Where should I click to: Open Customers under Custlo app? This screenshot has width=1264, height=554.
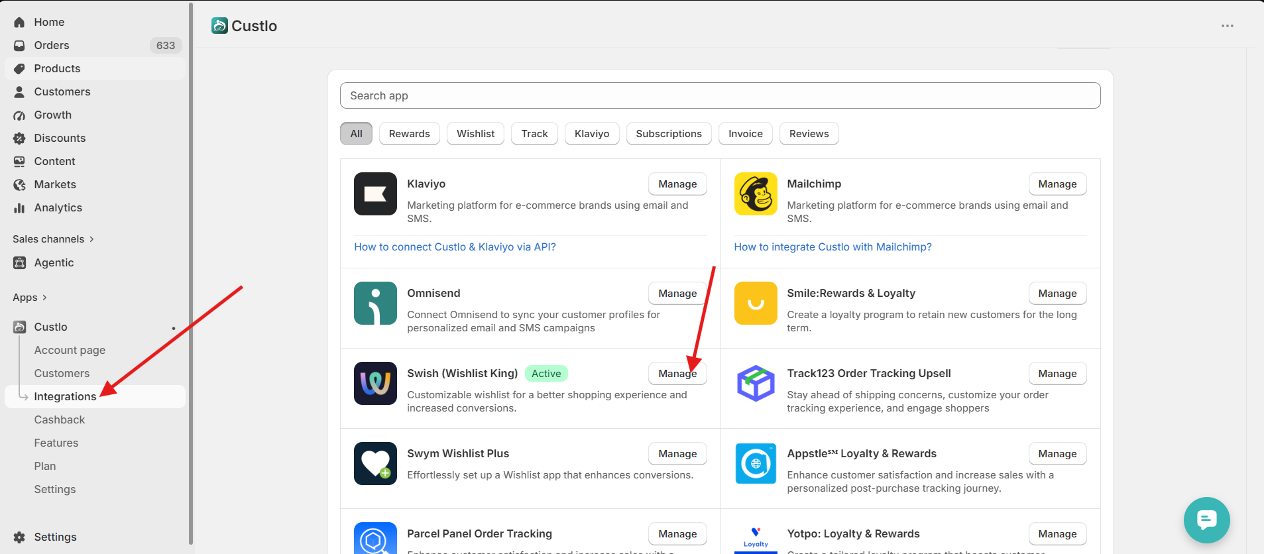coord(62,374)
